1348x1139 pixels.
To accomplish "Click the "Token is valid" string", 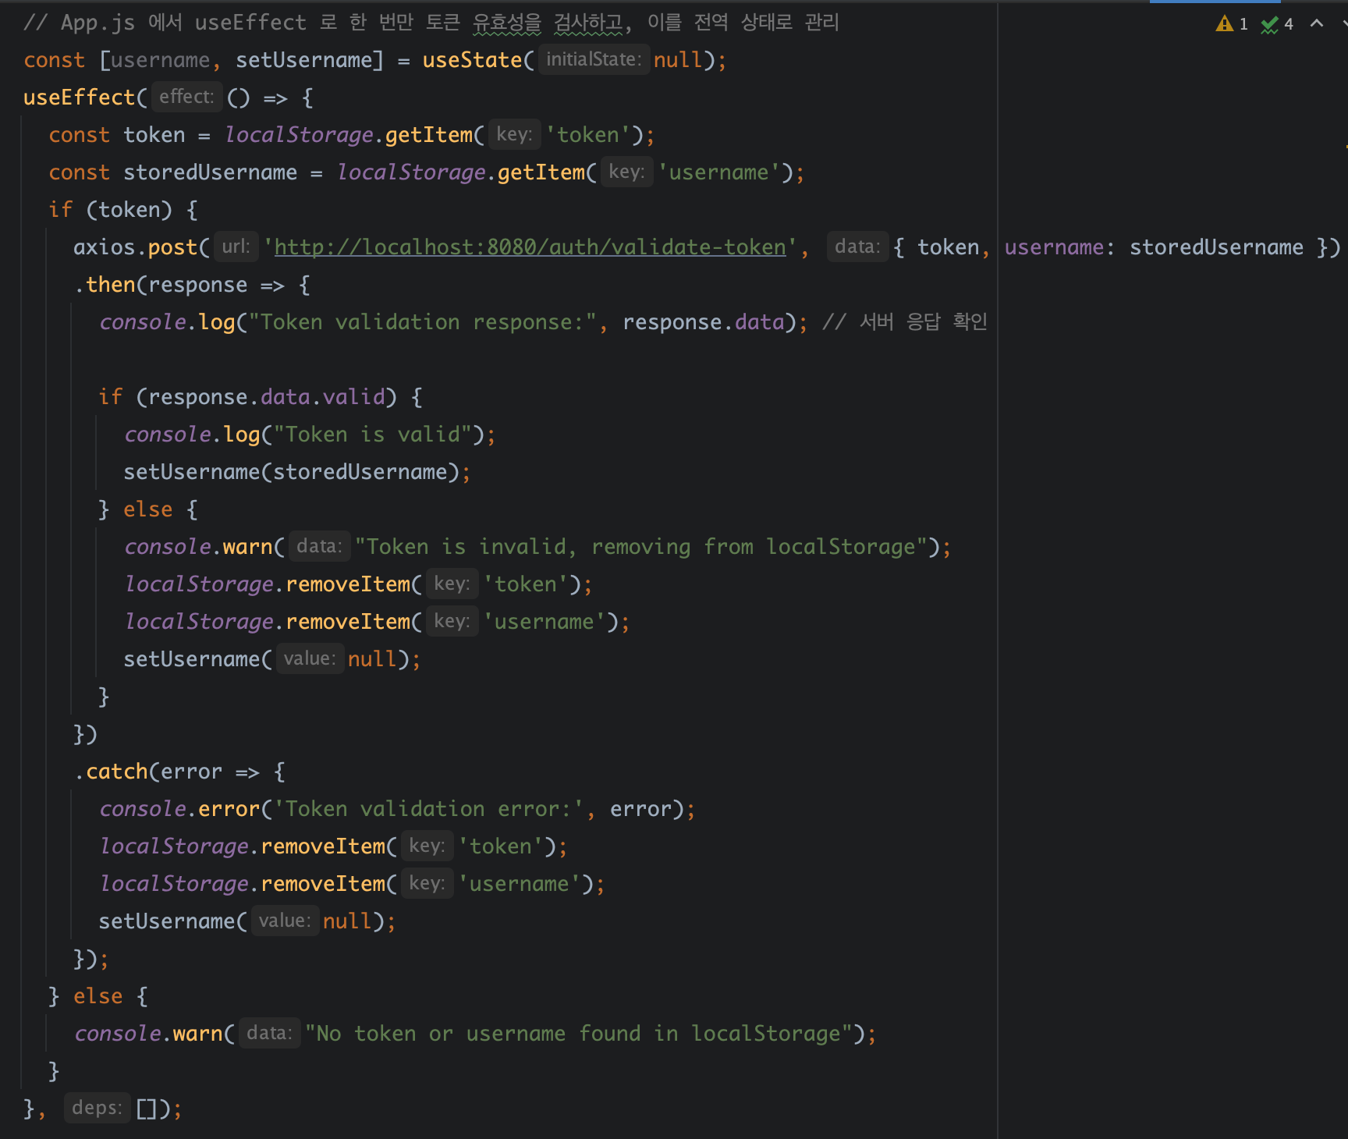I will [x=373, y=435].
